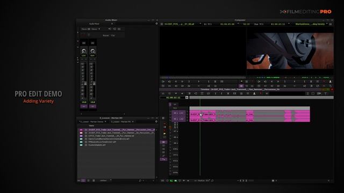The height and width of the screenshot is (193, 344).
Task: Click the yellow icon in the timeline's left palette
Action: (x=164, y=133)
